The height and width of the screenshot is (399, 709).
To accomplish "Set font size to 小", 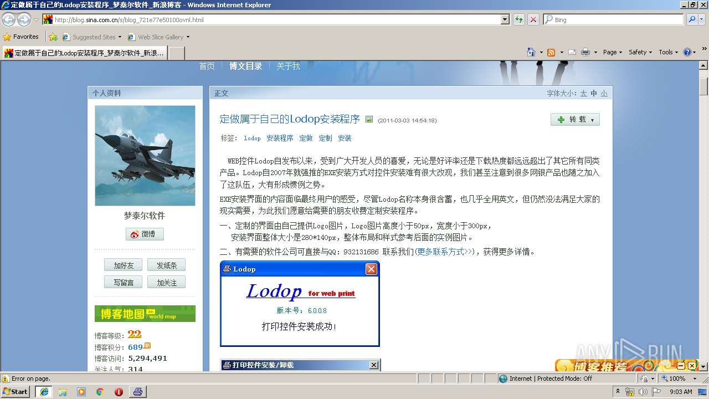I will (604, 93).
